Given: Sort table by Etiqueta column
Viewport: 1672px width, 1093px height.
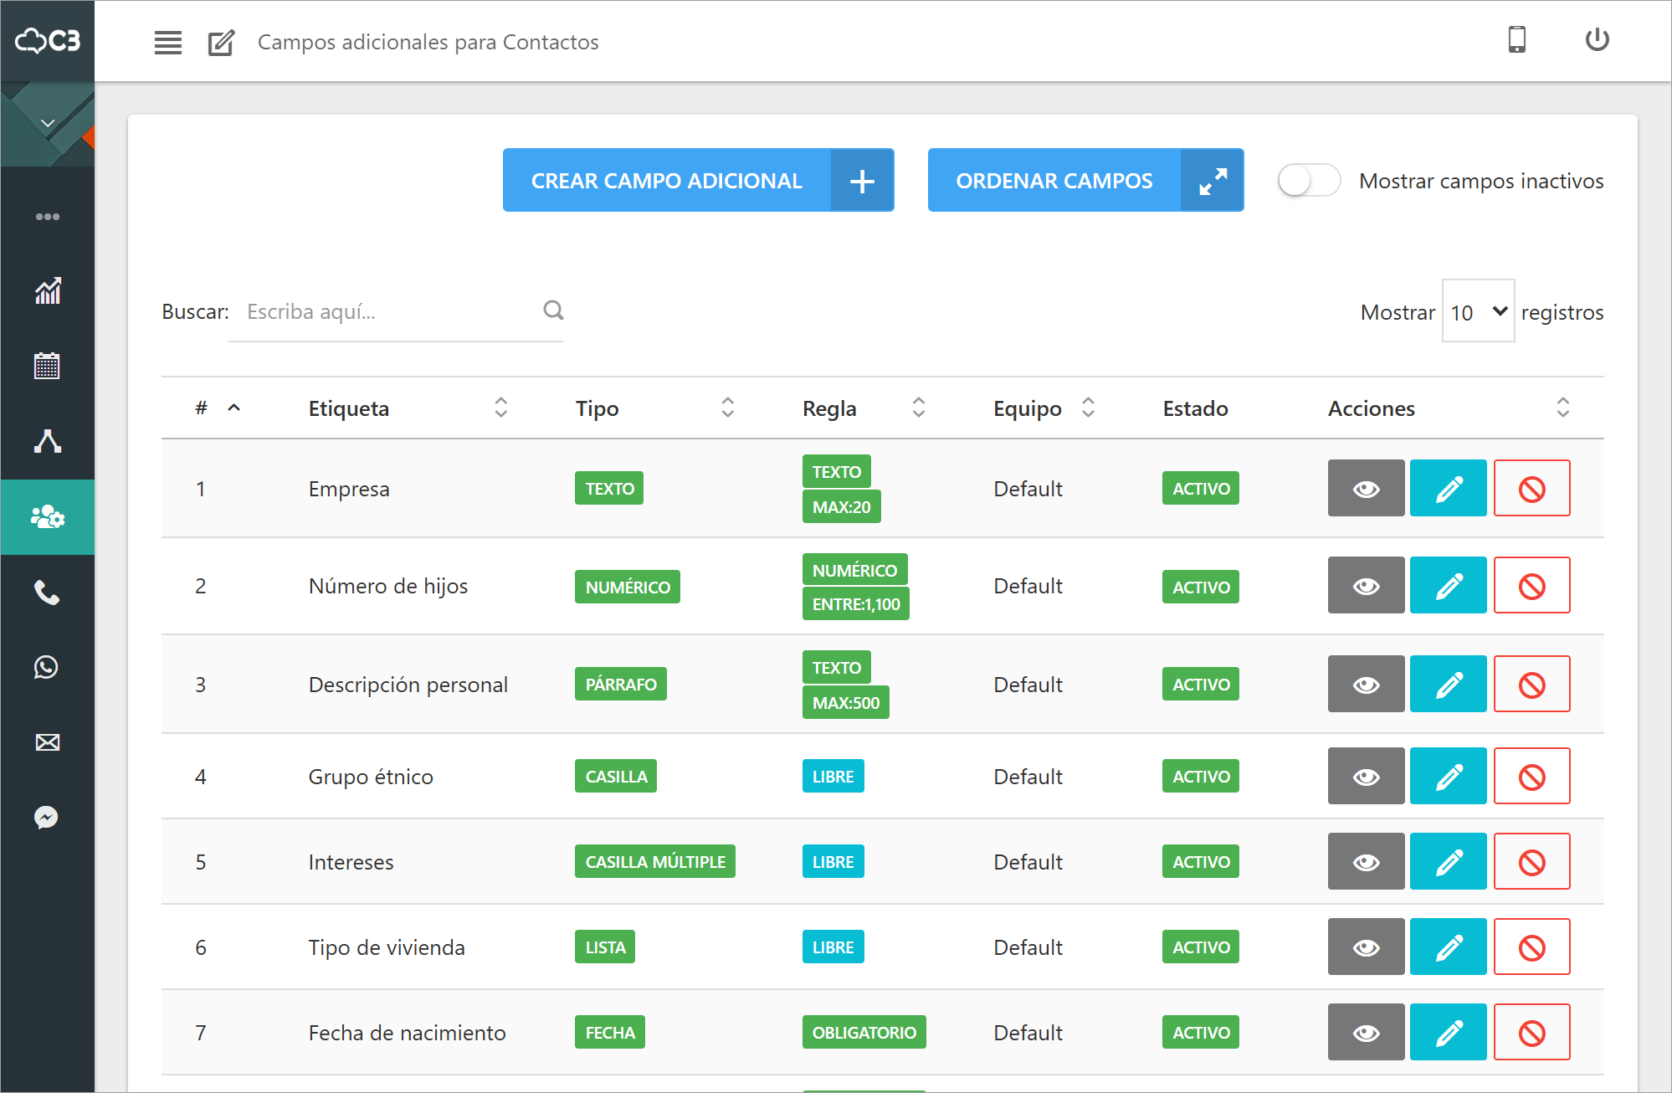Looking at the screenshot, I should click(500, 408).
